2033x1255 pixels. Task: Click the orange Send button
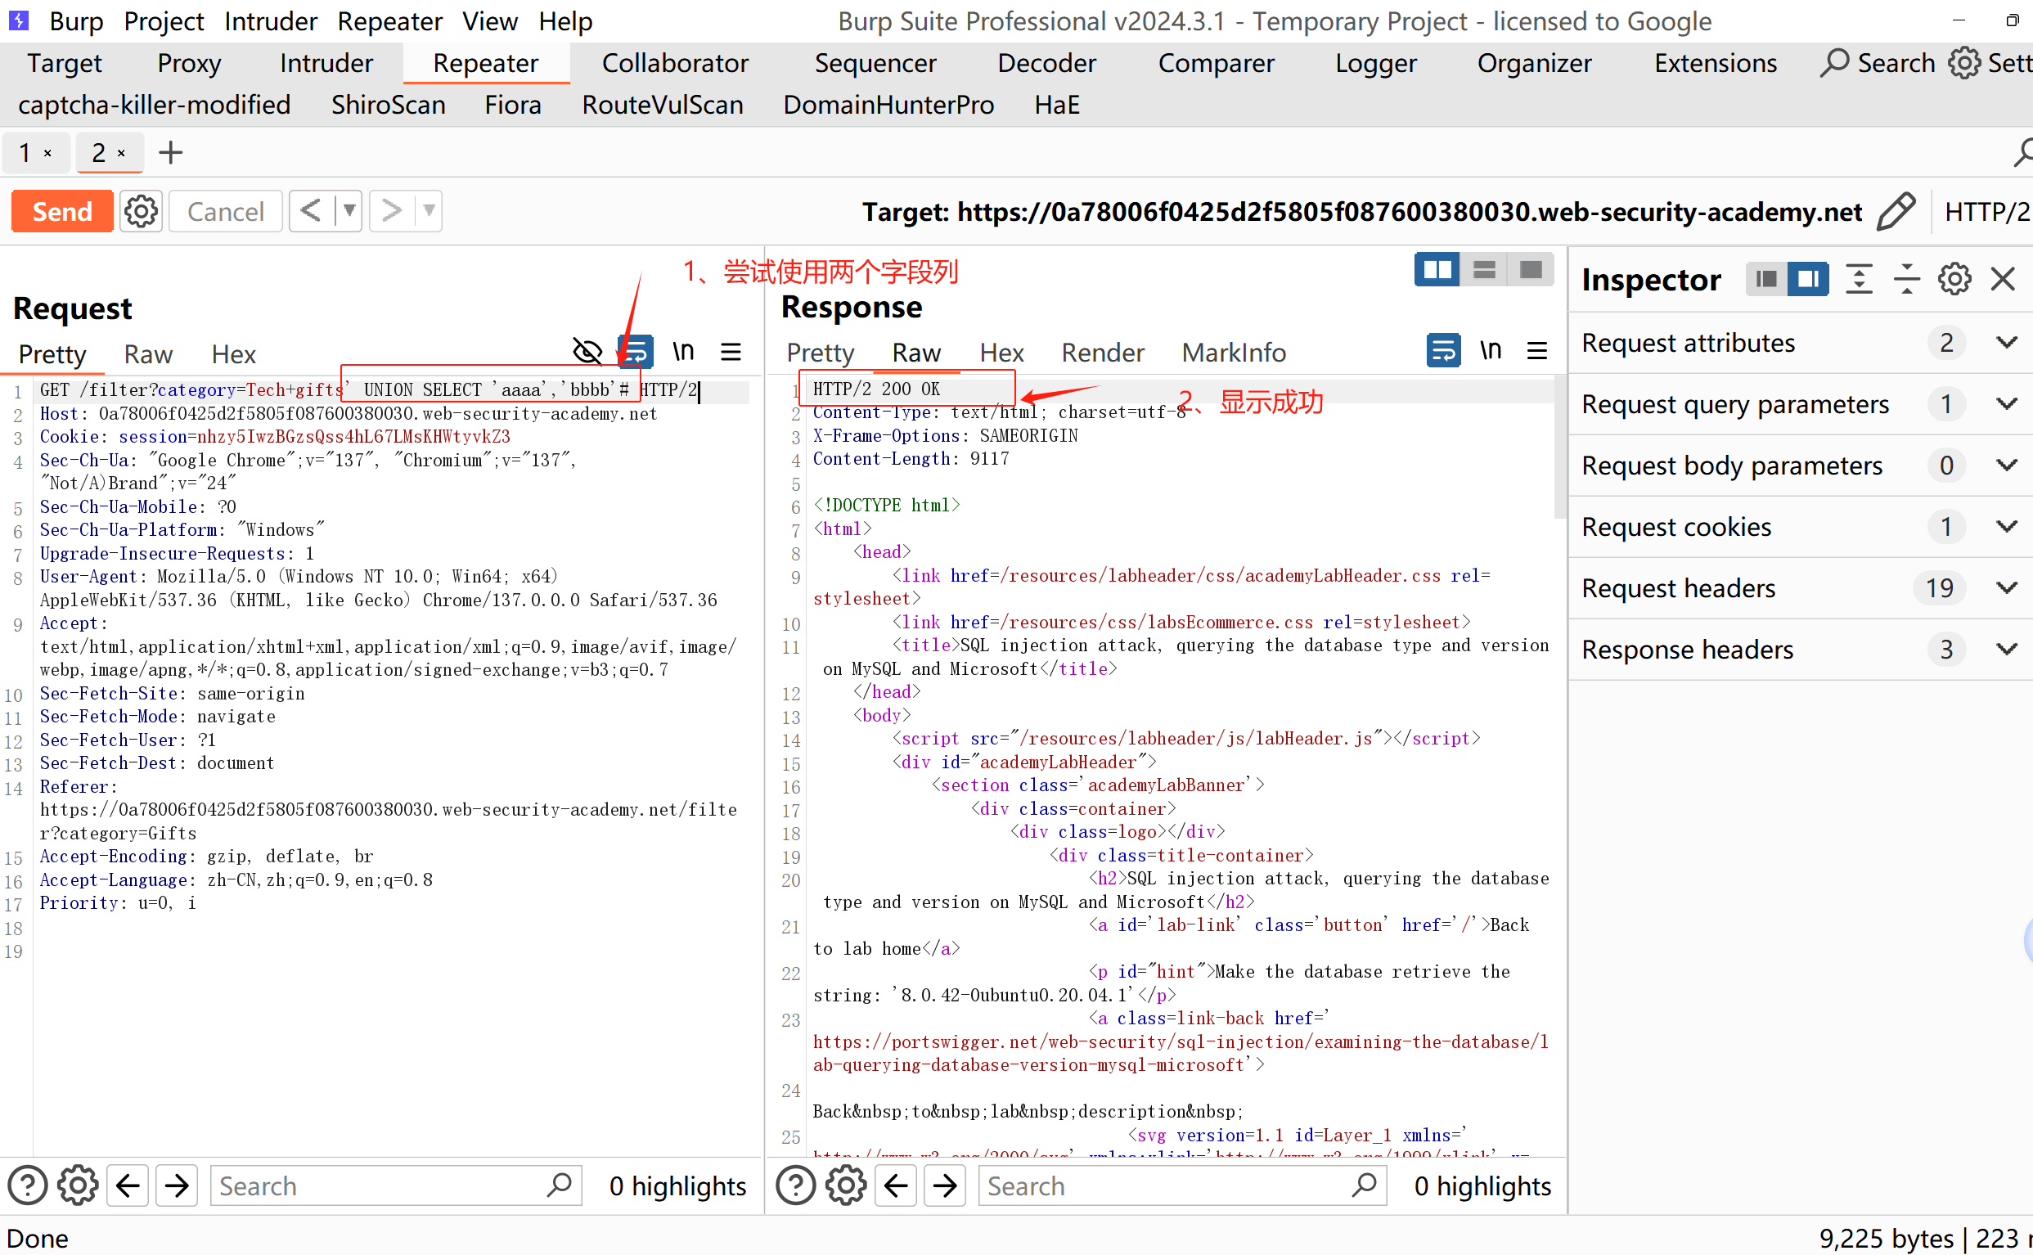coord(62,212)
